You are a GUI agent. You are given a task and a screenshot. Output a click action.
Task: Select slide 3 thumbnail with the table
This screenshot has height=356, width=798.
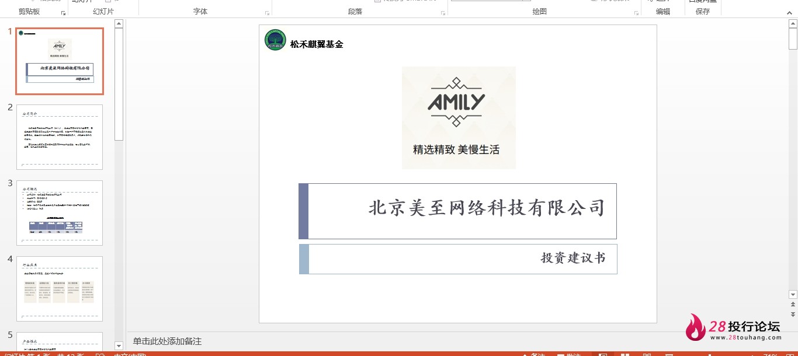pyautogui.click(x=60, y=213)
